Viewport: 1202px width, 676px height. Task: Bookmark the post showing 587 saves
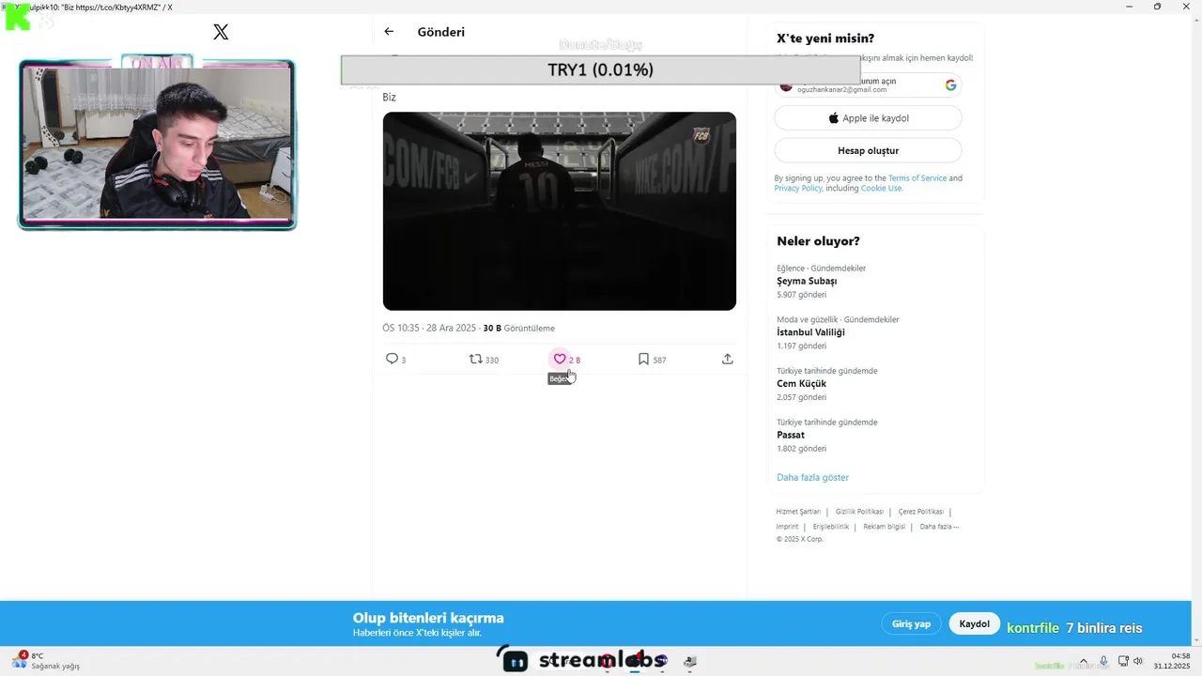pos(643,359)
